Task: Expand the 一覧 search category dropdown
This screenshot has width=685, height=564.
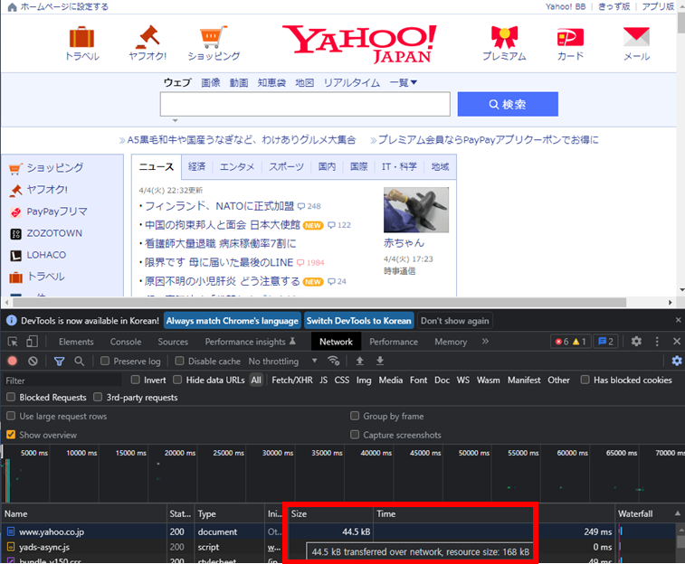Action: [x=403, y=82]
